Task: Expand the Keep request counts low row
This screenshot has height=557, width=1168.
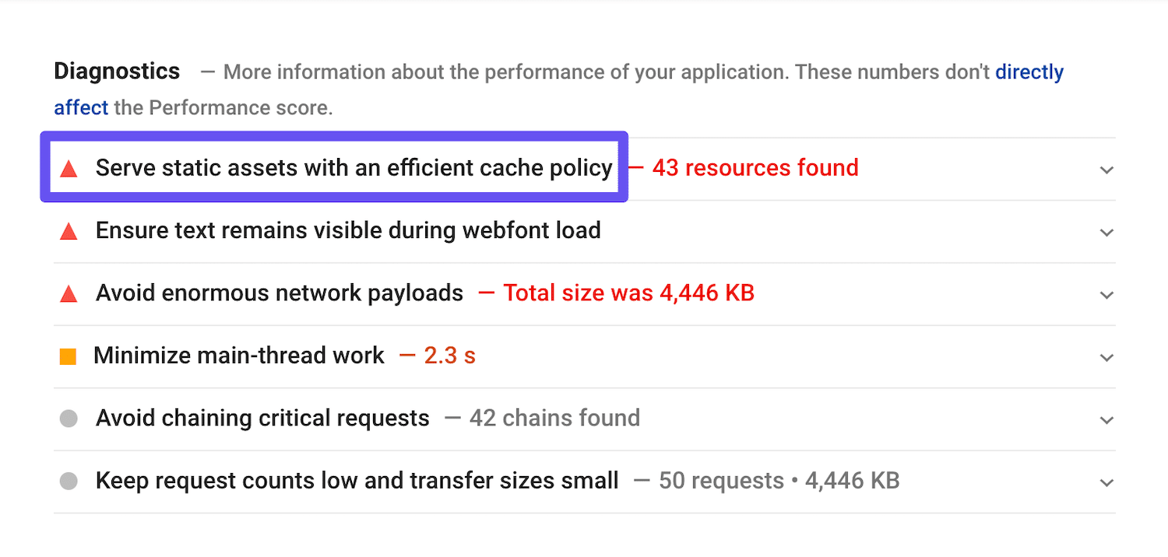Action: [1106, 482]
